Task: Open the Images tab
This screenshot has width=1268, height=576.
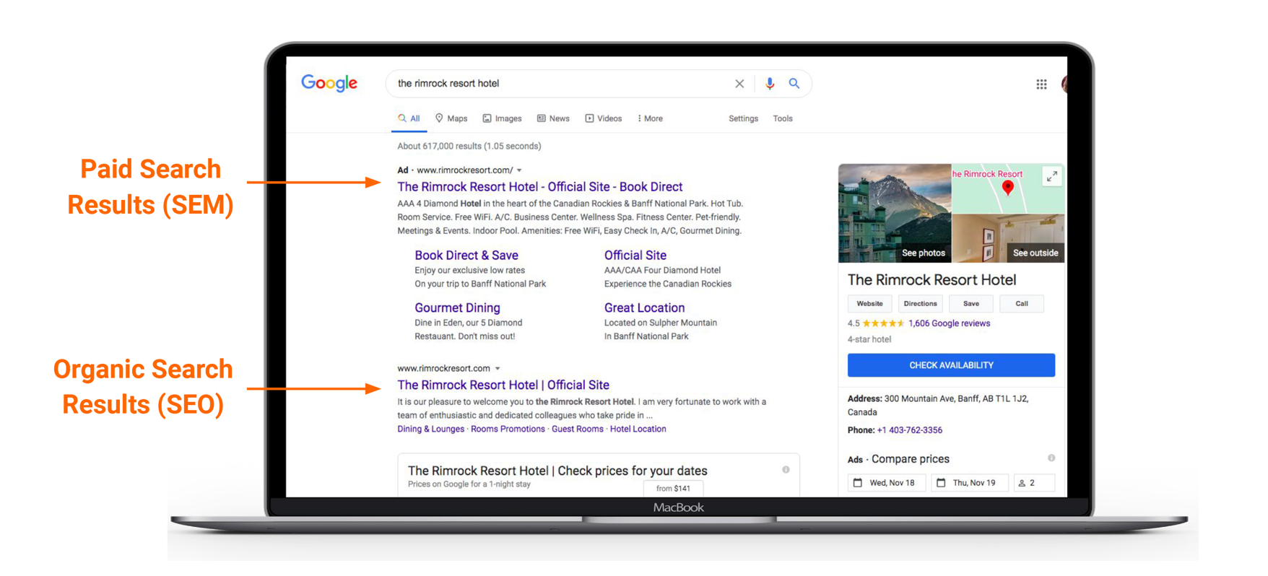Action: coord(502,118)
